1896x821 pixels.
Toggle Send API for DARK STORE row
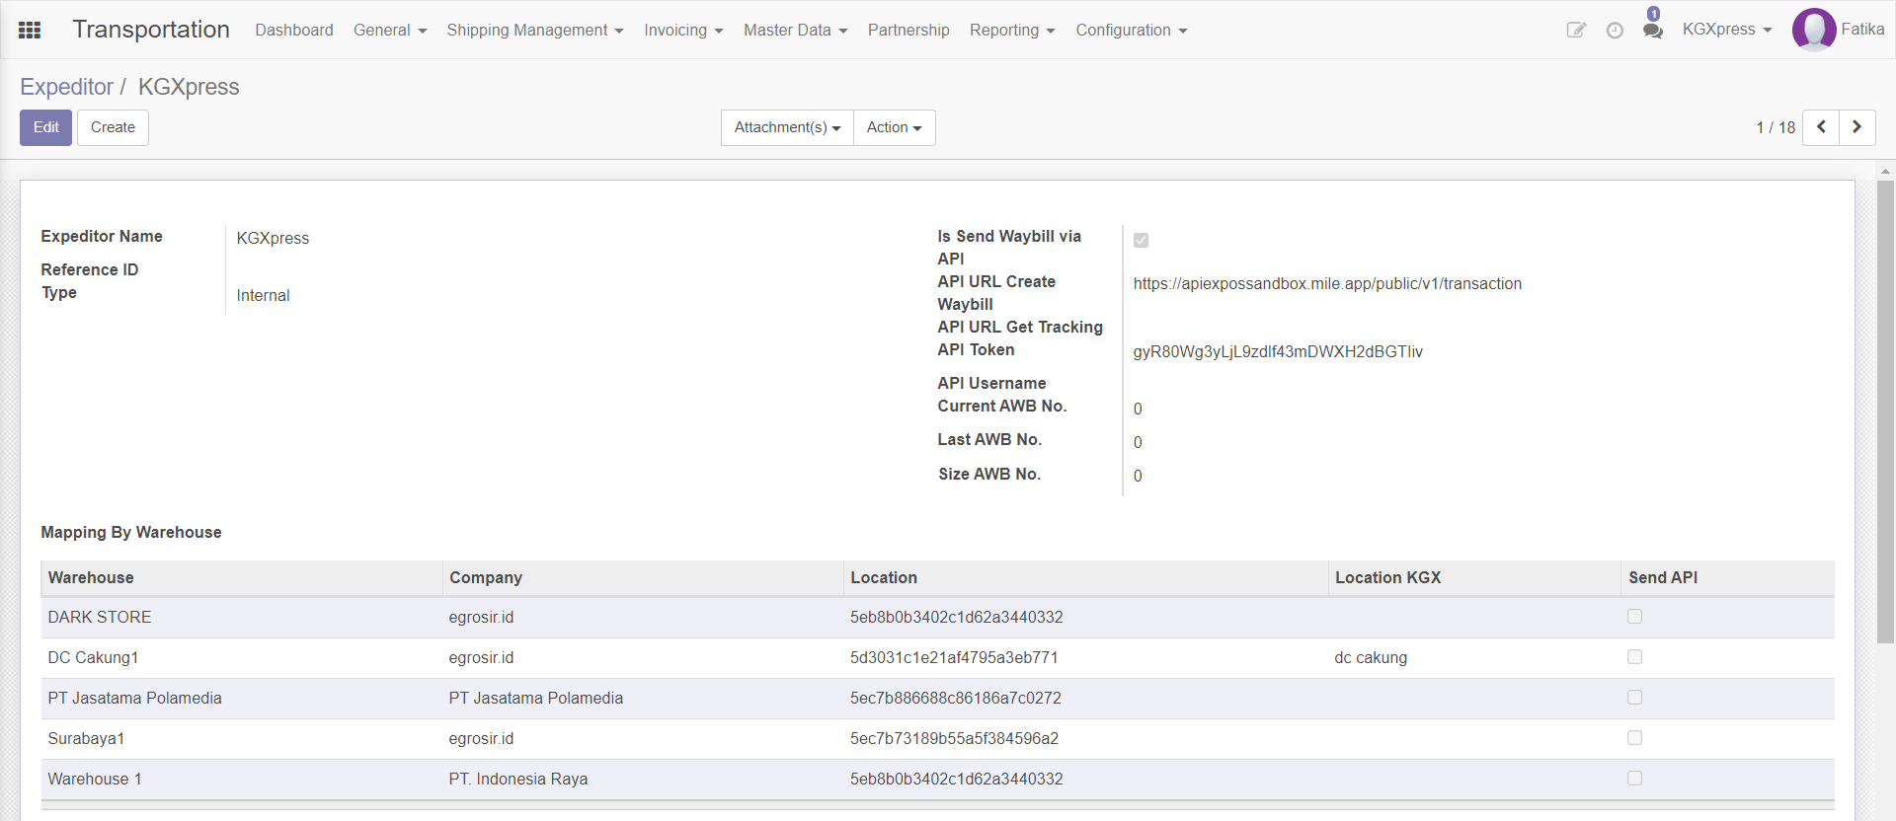click(1634, 617)
